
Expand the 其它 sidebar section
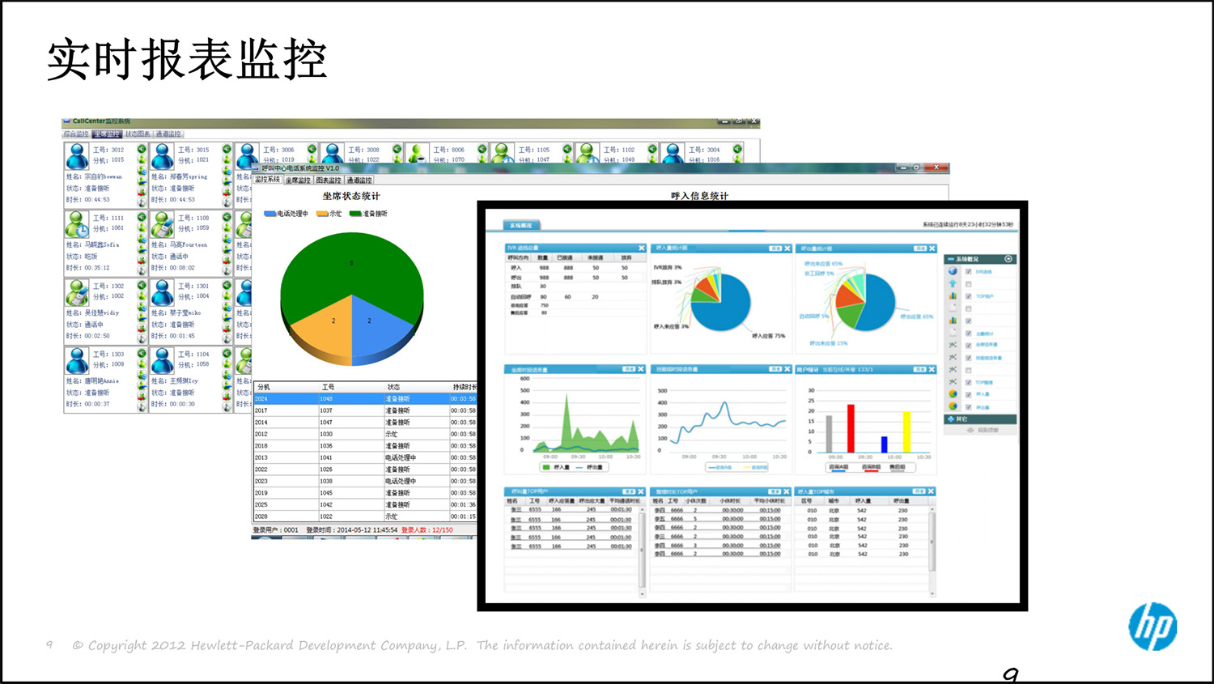coord(952,419)
